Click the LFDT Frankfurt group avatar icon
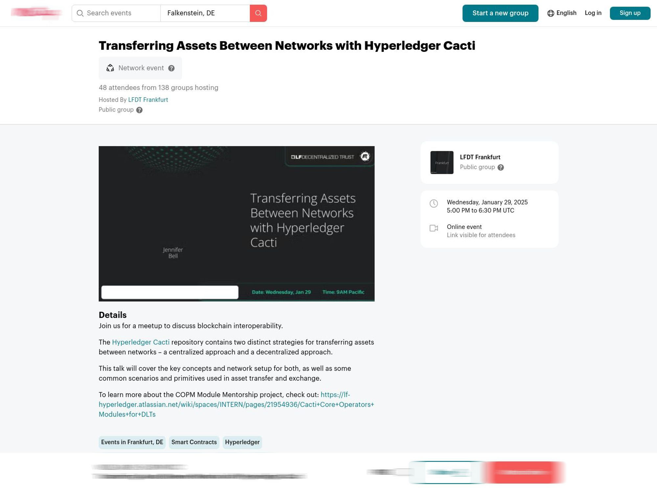Viewport: 657px width, 492px height. pyautogui.click(x=442, y=162)
